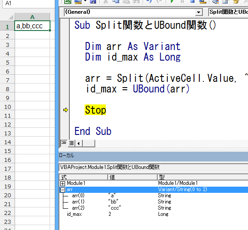The image size is (248, 230).
Task: Click the View Microsoft Excel toolbar icon
Action: pyautogui.click(x=68, y=2)
